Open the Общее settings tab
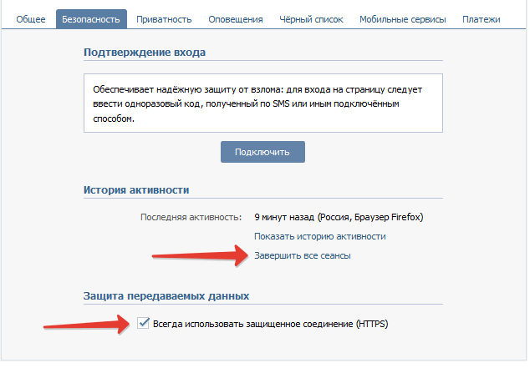 pyautogui.click(x=31, y=18)
